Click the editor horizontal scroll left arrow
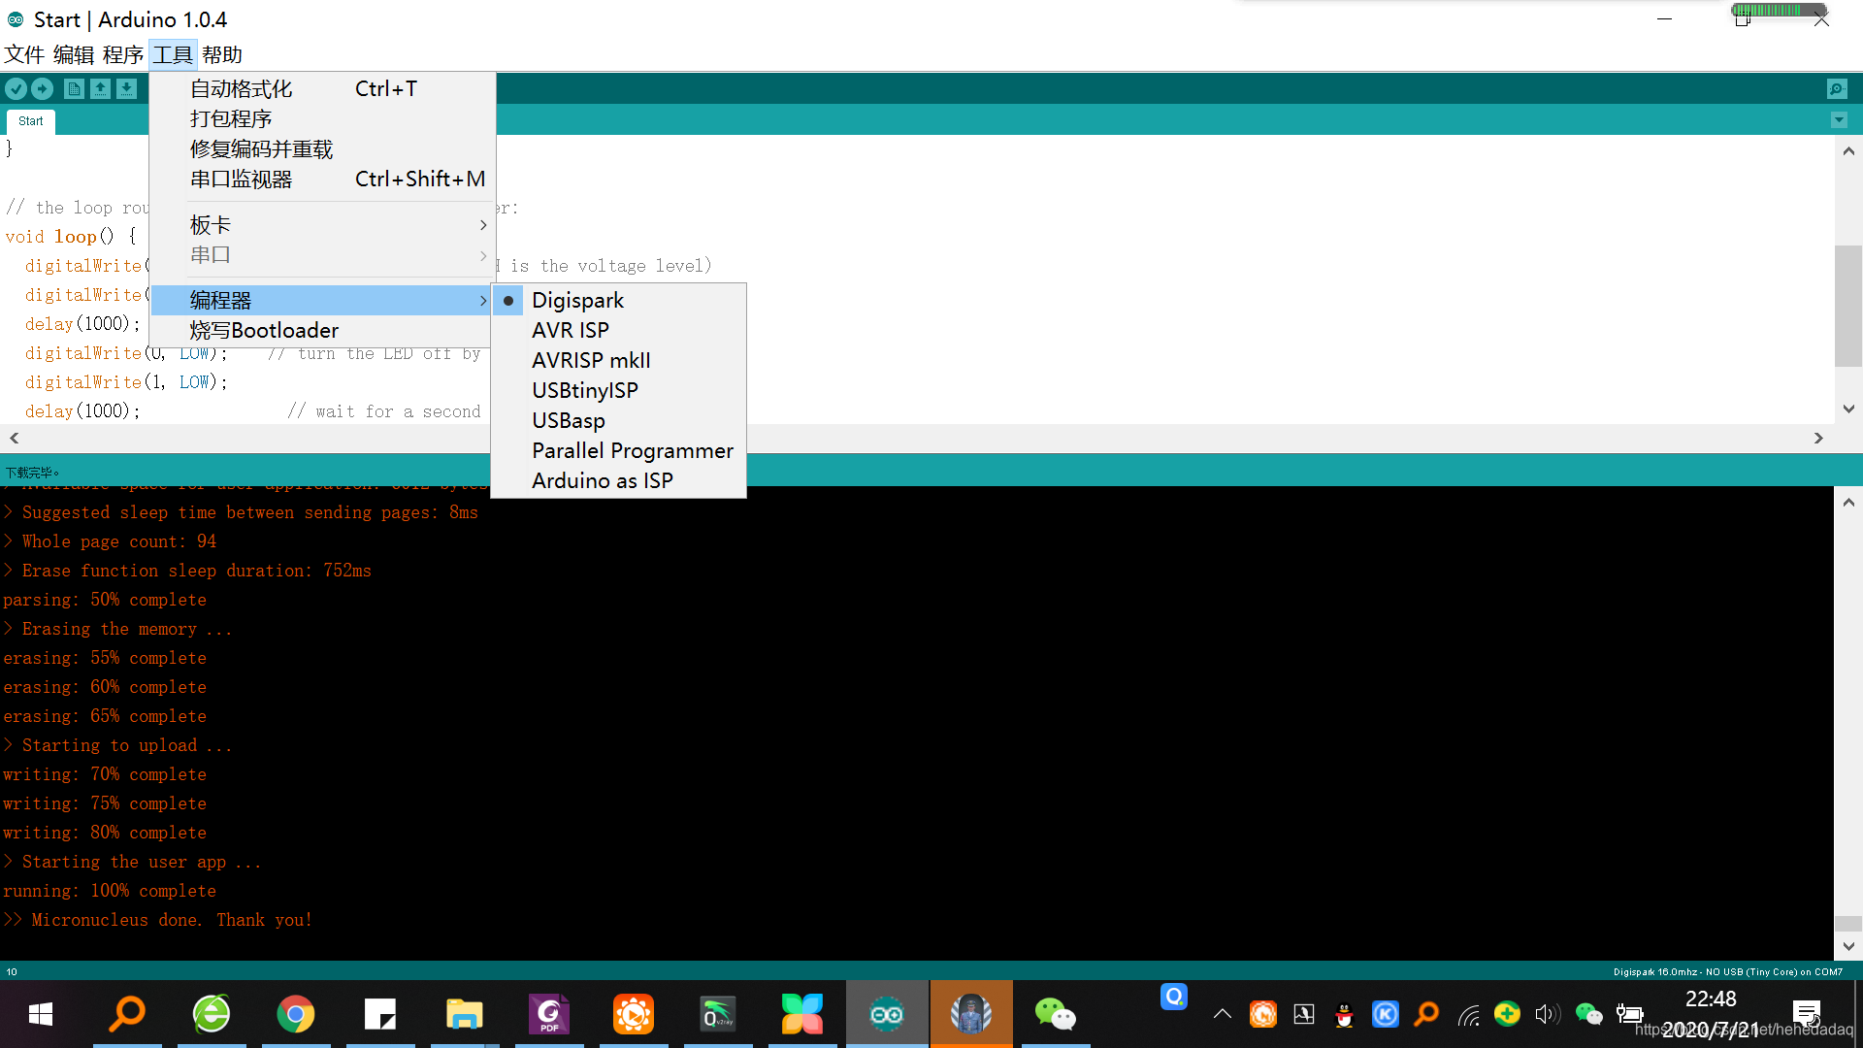1863x1048 pixels. [x=14, y=438]
